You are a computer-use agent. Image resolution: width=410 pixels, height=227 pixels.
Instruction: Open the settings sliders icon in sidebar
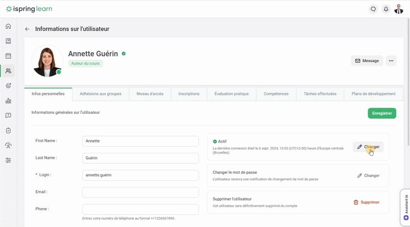(x=8, y=160)
